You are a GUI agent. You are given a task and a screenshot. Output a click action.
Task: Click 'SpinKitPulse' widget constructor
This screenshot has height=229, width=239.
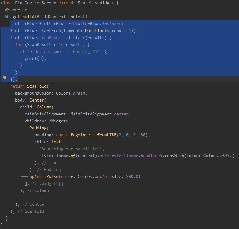(x=44, y=177)
